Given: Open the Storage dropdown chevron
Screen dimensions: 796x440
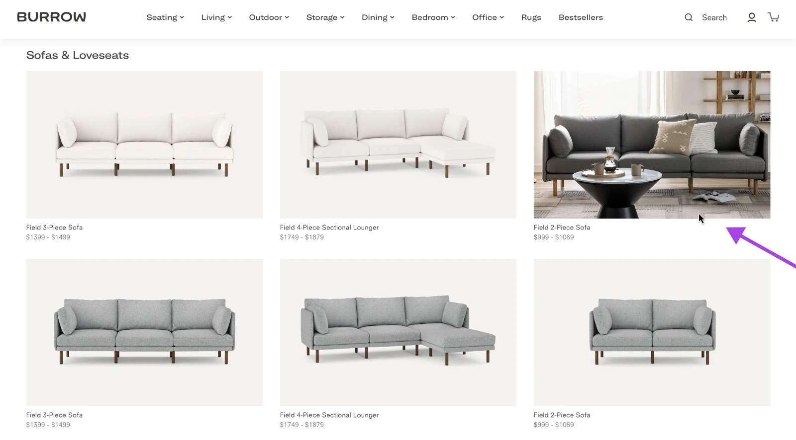Looking at the screenshot, I should coord(342,17).
